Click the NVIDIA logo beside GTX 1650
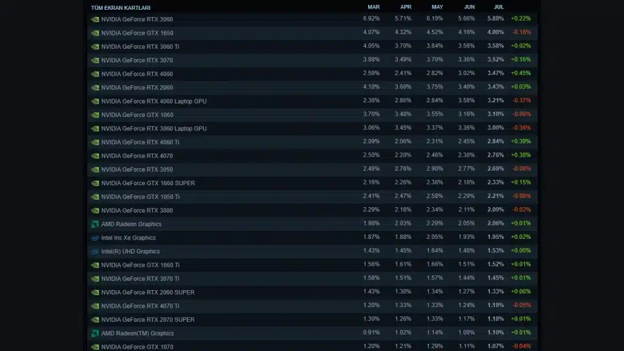Viewport: 624px width, 351px height. tap(95, 33)
